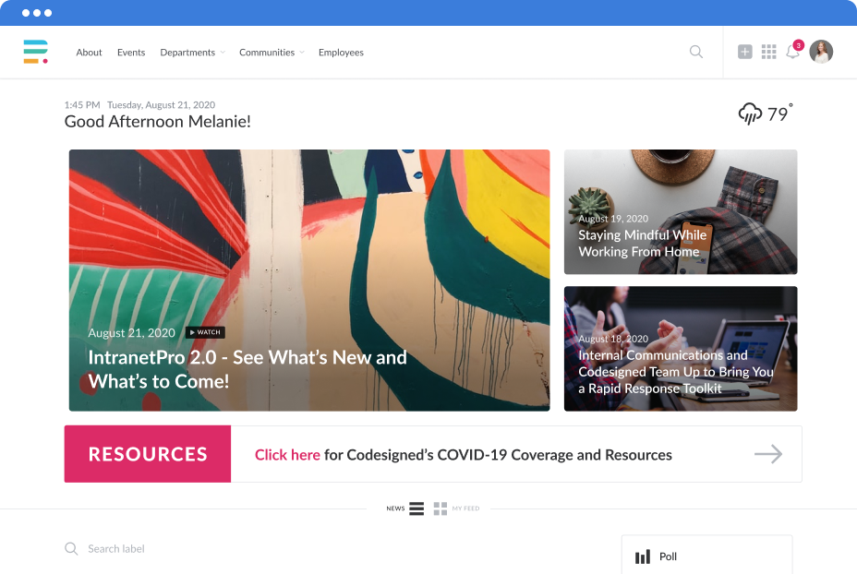
Task: Click the IntranetPro logo icon
Action: (x=35, y=52)
